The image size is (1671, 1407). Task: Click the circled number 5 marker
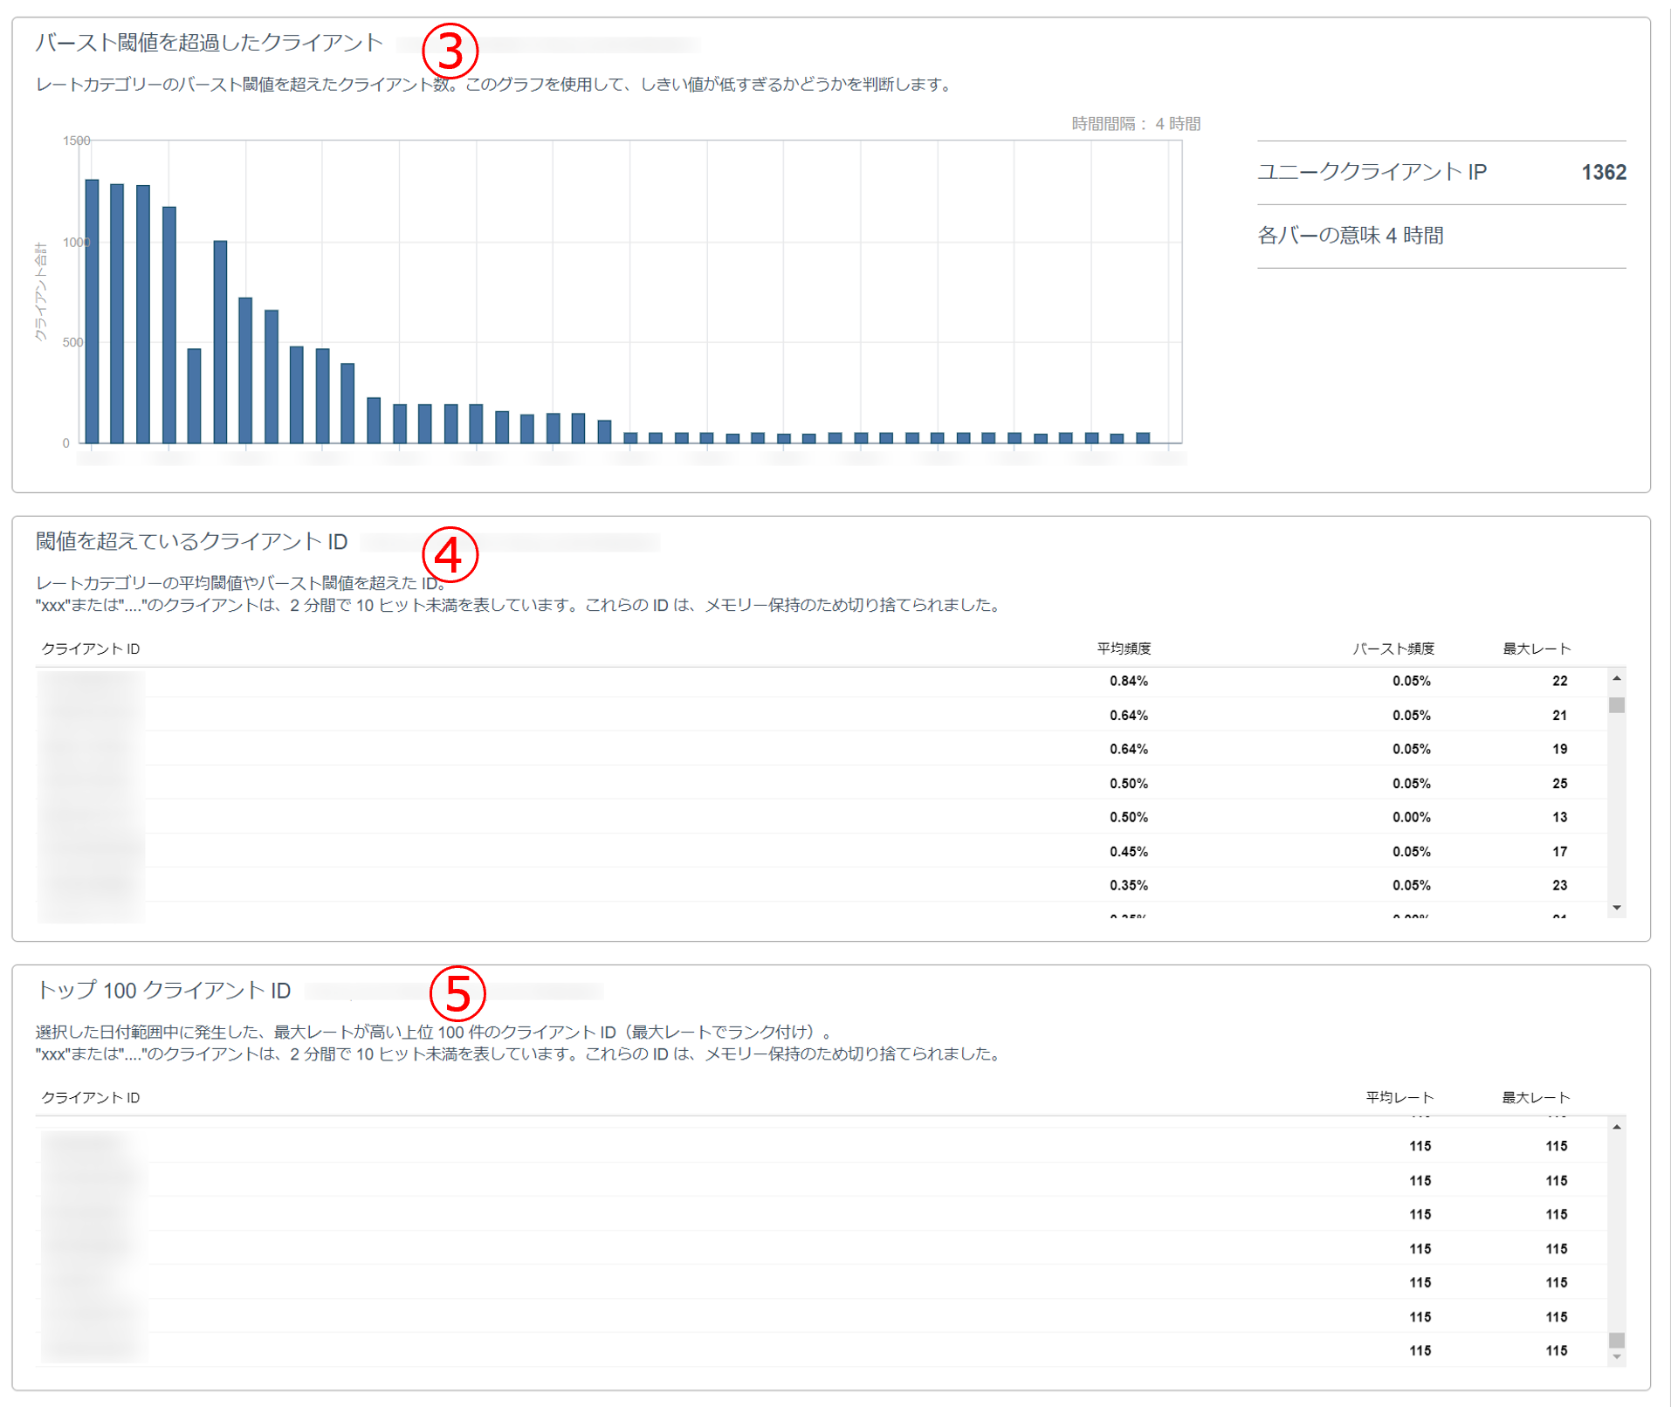point(457,993)
